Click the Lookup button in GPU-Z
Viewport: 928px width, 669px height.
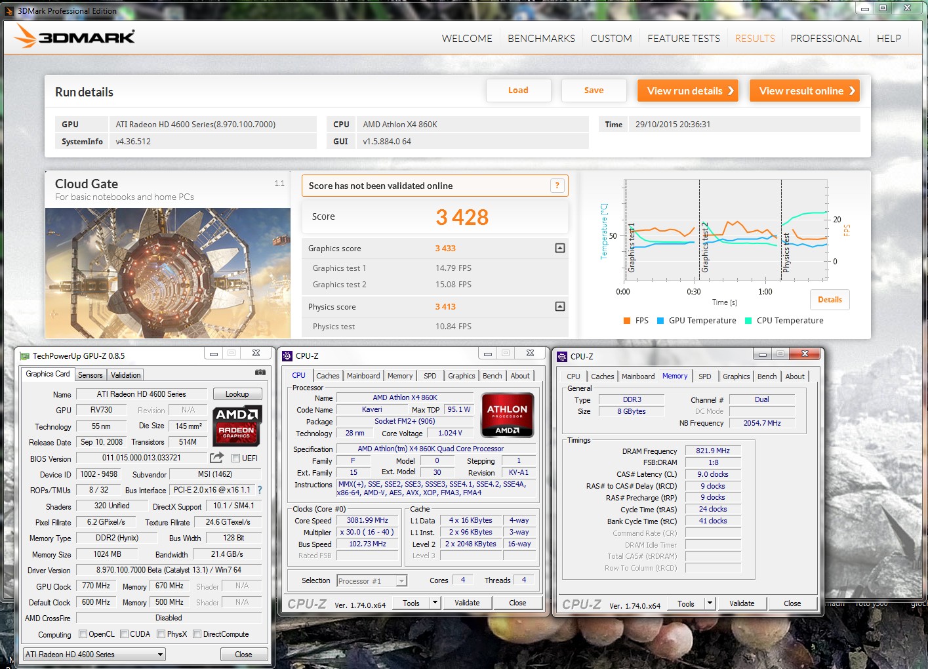pyautogui.click(x=237, y=394)
